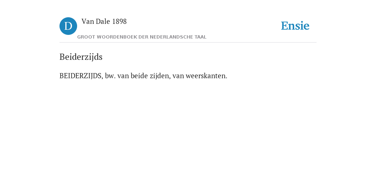Open the Ensie logo link
The height and width of the screenshot is (188, 376).
(x=295, y=26)
